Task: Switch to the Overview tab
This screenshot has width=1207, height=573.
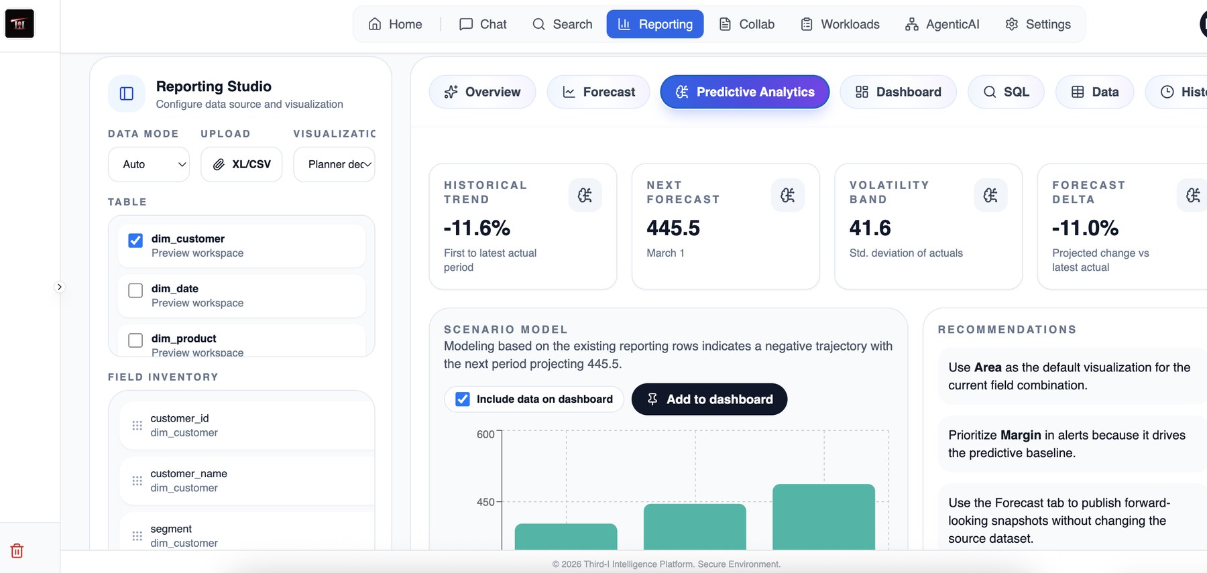Action: [482, 92]
